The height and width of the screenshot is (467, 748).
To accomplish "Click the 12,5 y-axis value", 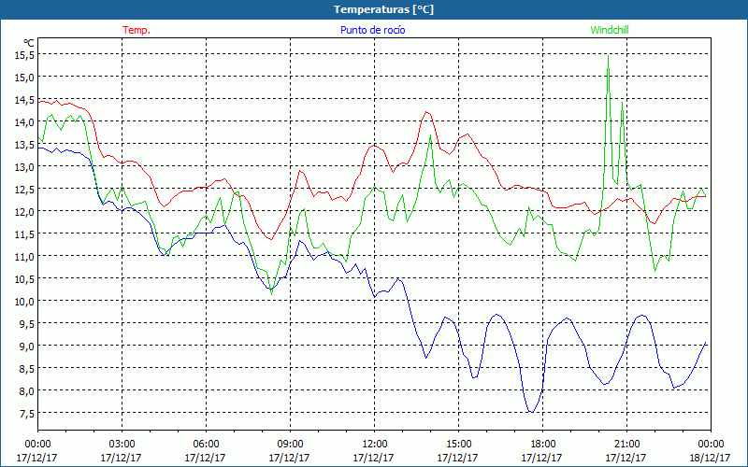I will [x=25, y=190].
